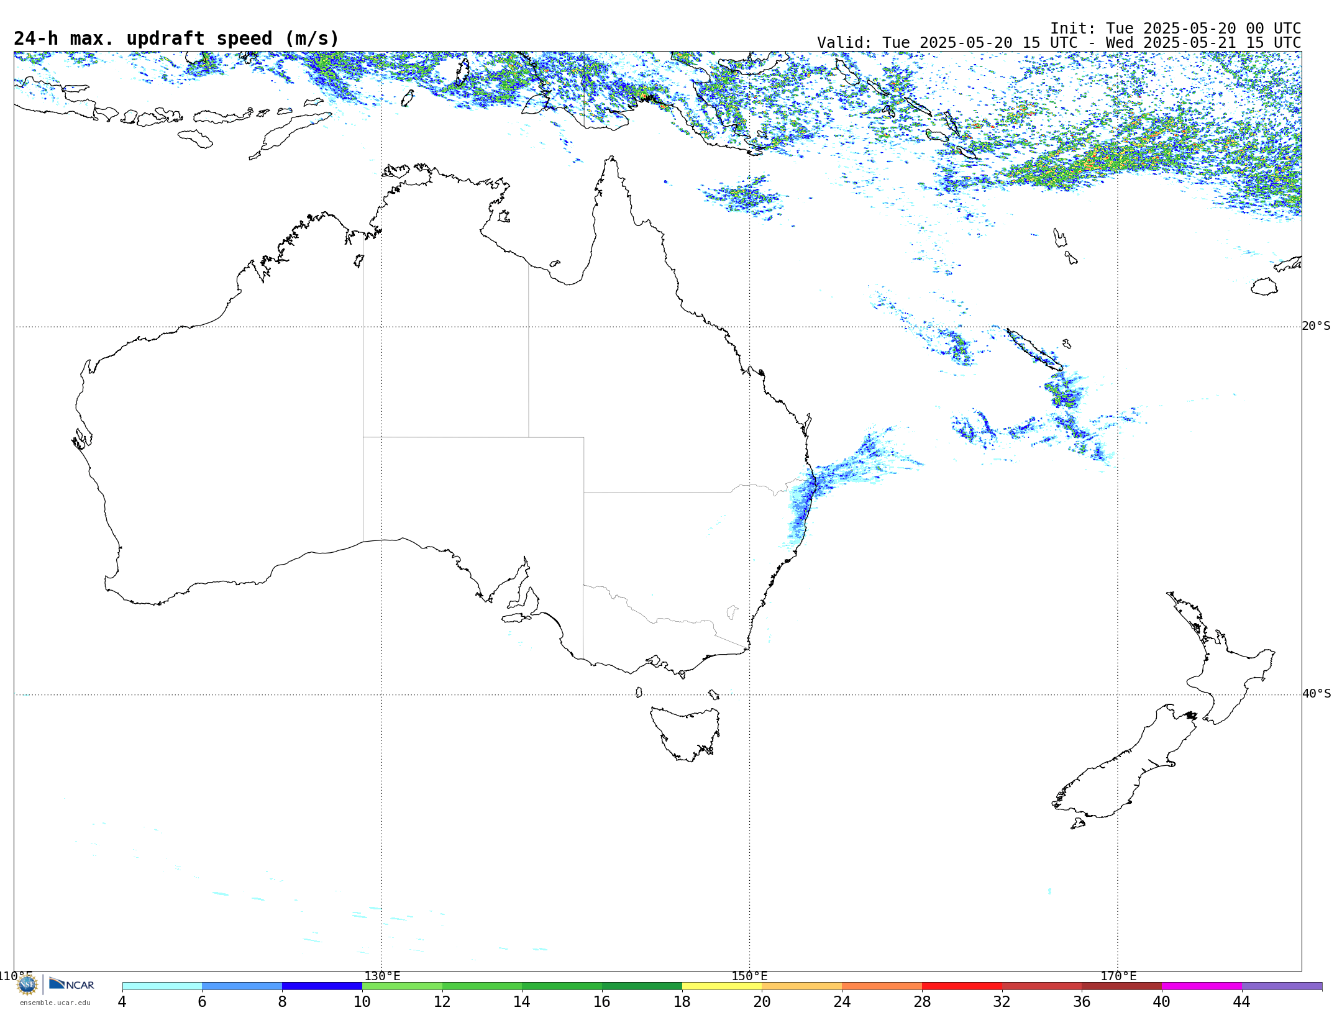Image resolution: width=1342 pixels, height=1010 pixels.
Task: Click the colorbar tick label 32
Action: pos(1002,1001)
